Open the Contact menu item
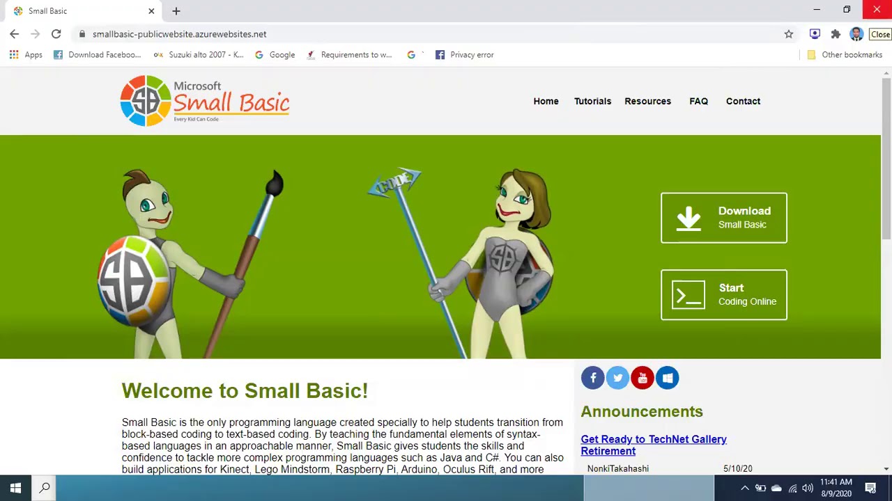Screen dimensions: 892x501 click(743, 102)
